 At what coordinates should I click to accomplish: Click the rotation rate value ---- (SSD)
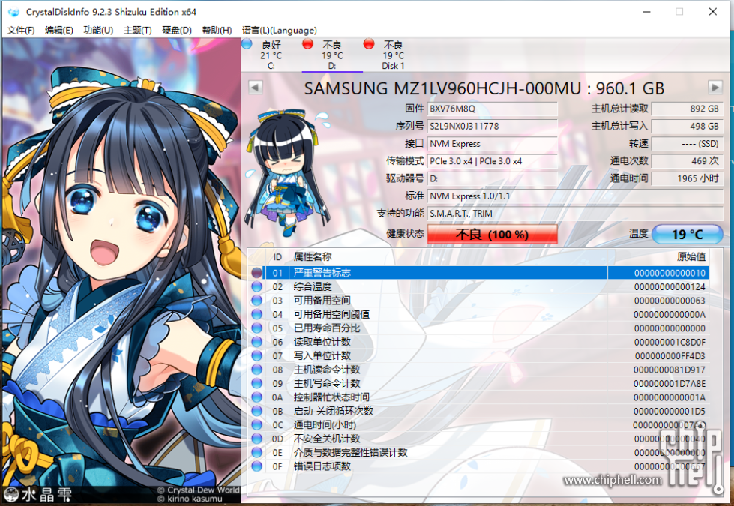click(x=688, y=144)
